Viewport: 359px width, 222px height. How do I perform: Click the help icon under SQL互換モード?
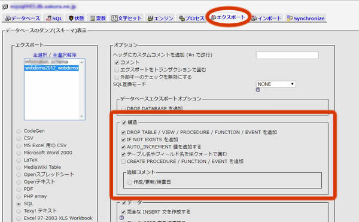click(258, 90)
